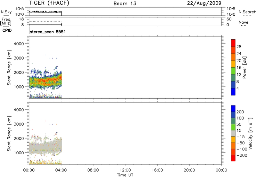Click the red top of the power colorbar

pyautogui.click(x=233, y=42)
